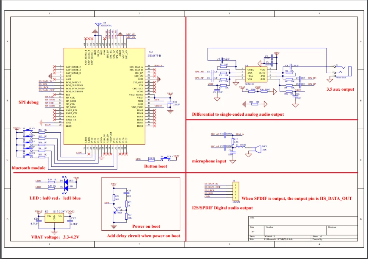Click the C15 1UF capacitor
This screenshot has width=368, height=259.
pos(127,194)
